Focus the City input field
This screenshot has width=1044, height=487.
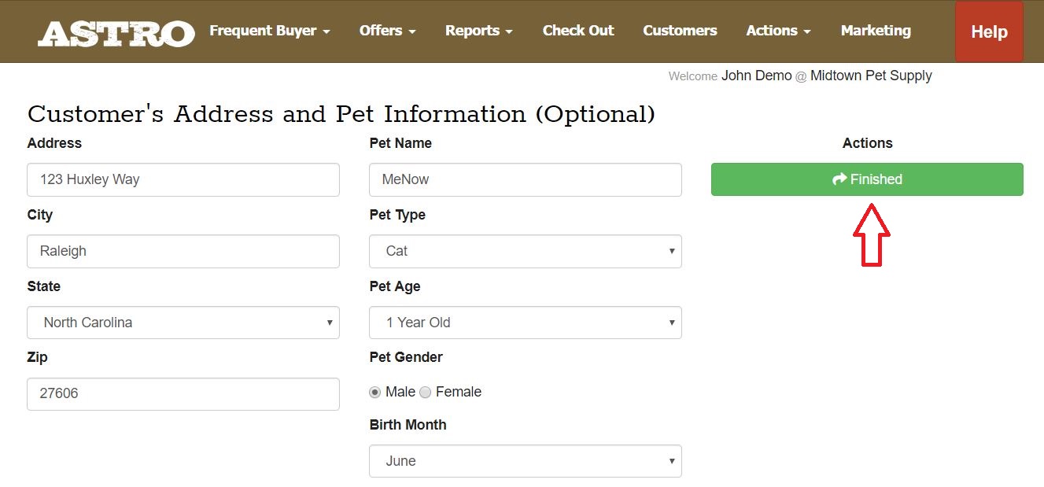click(x=183, y=251)
